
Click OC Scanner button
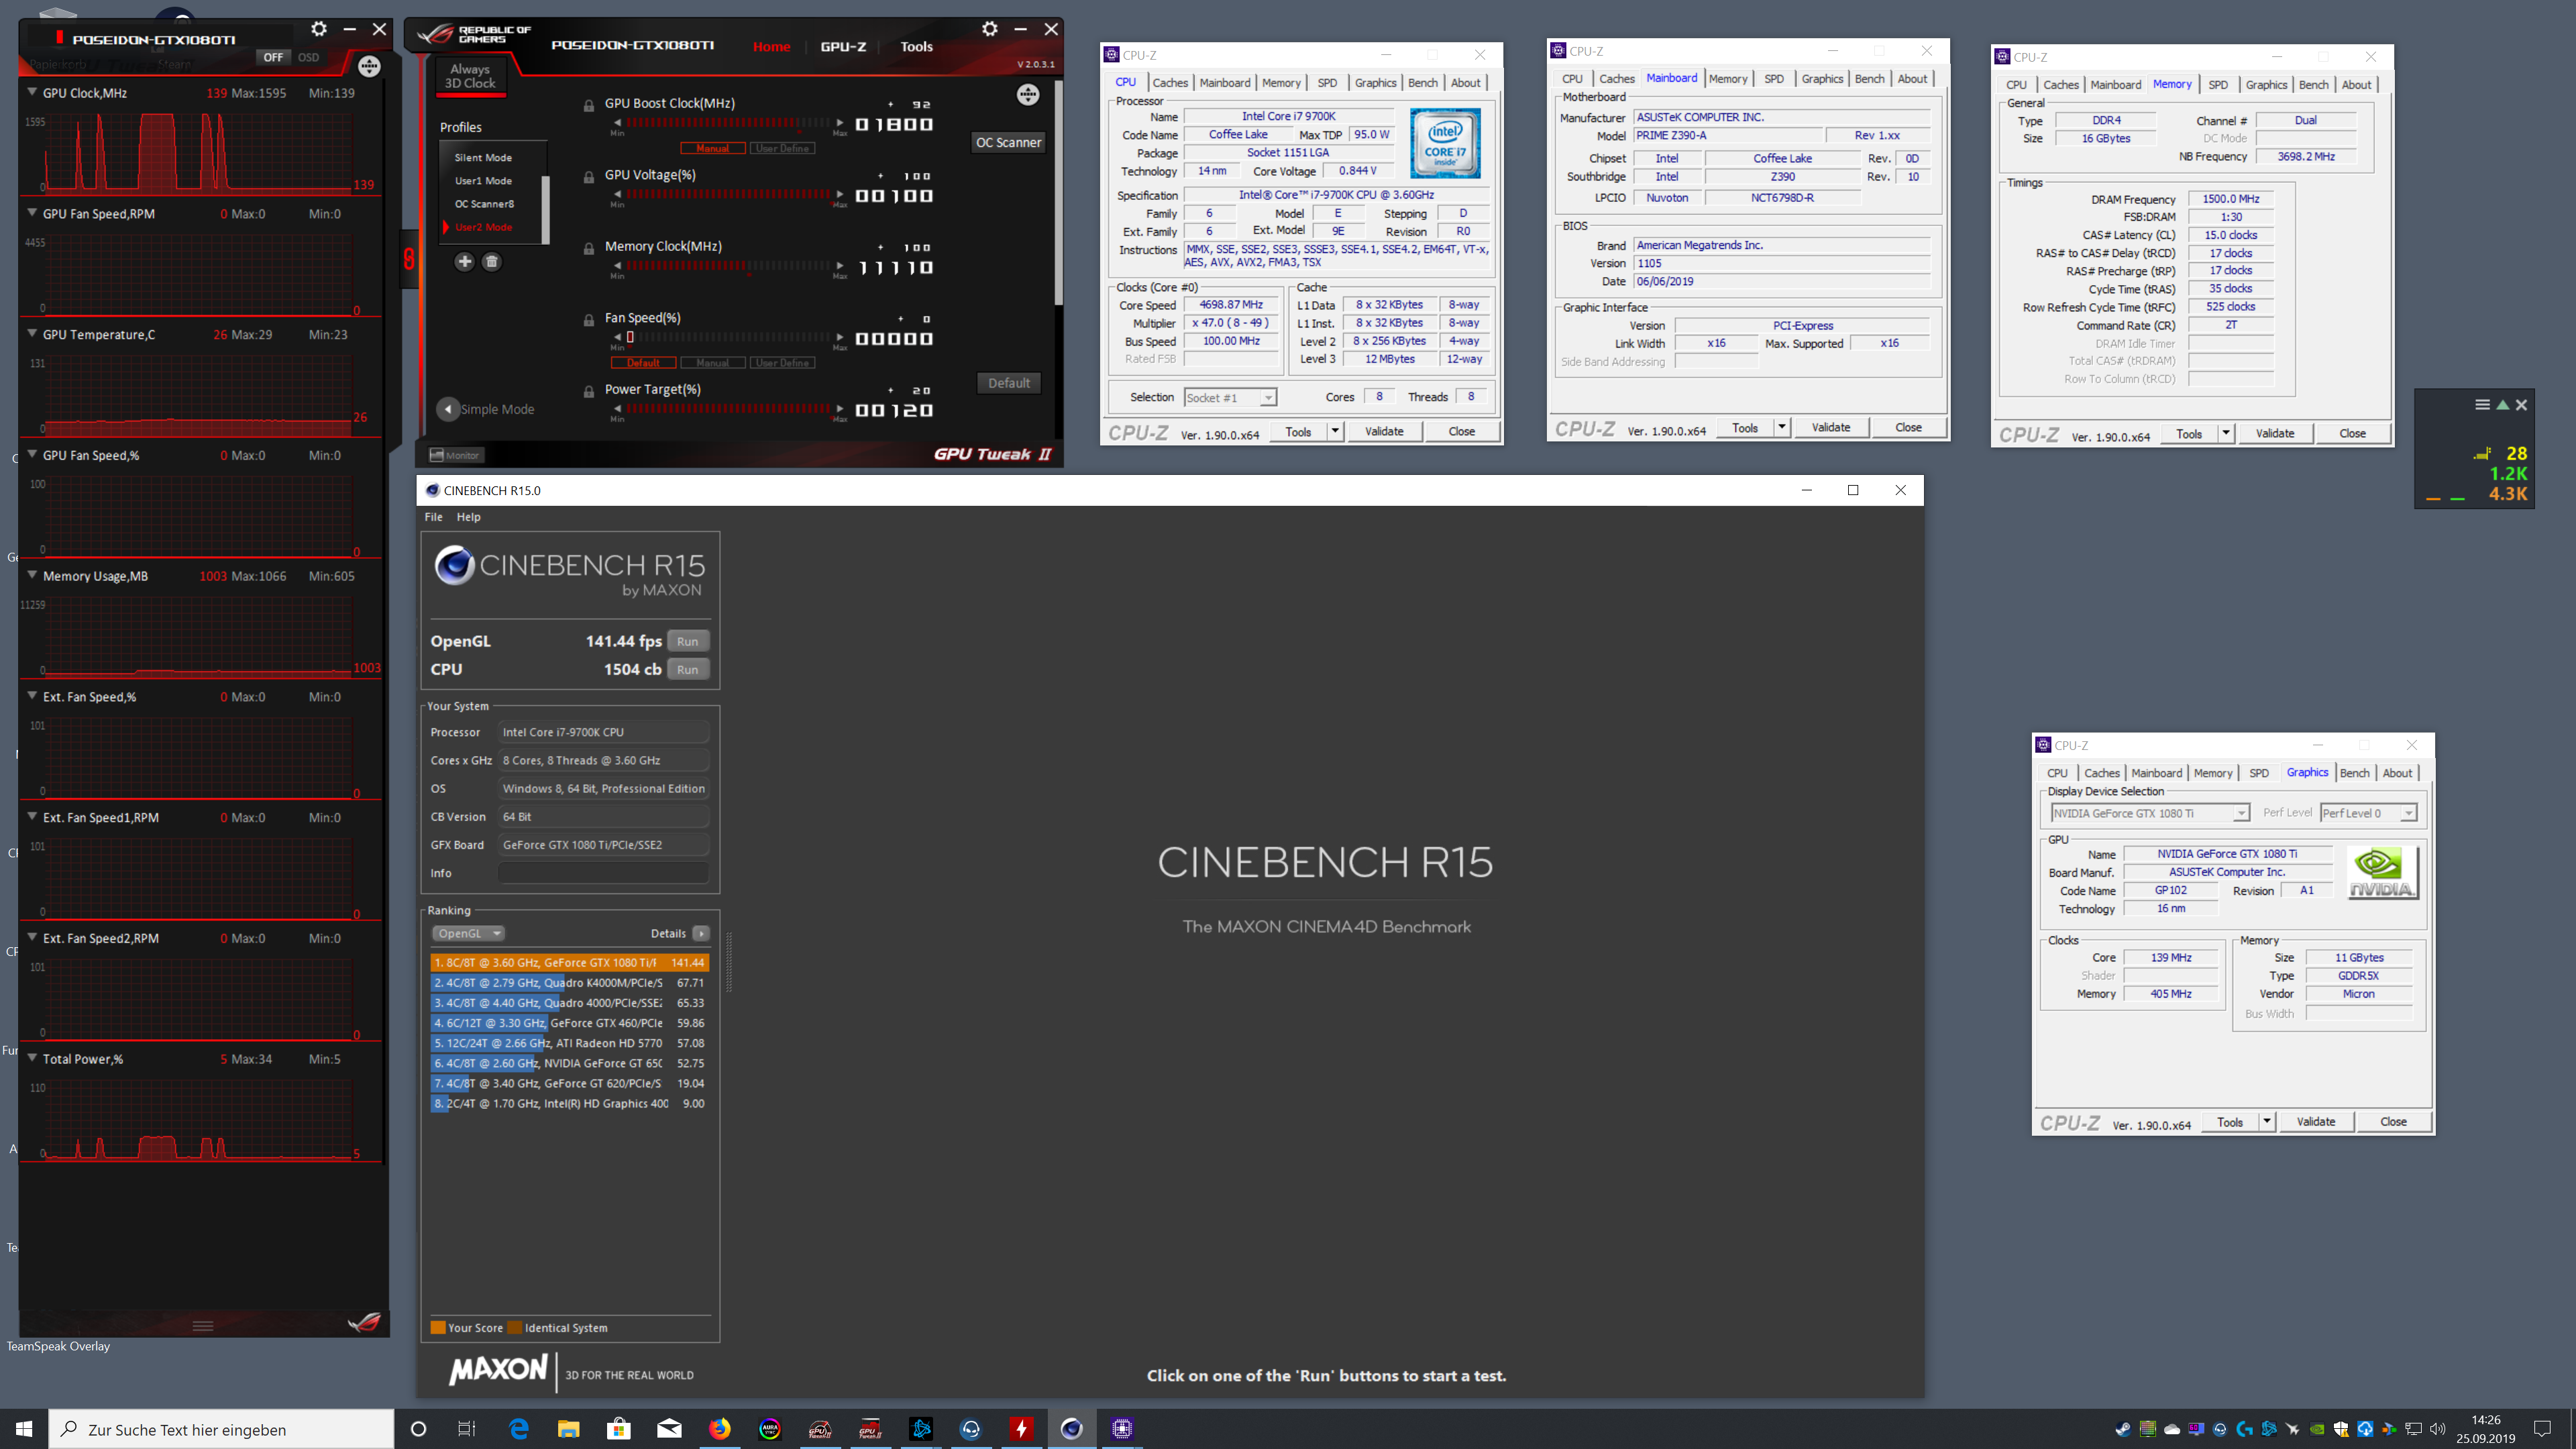[1008, 142]
